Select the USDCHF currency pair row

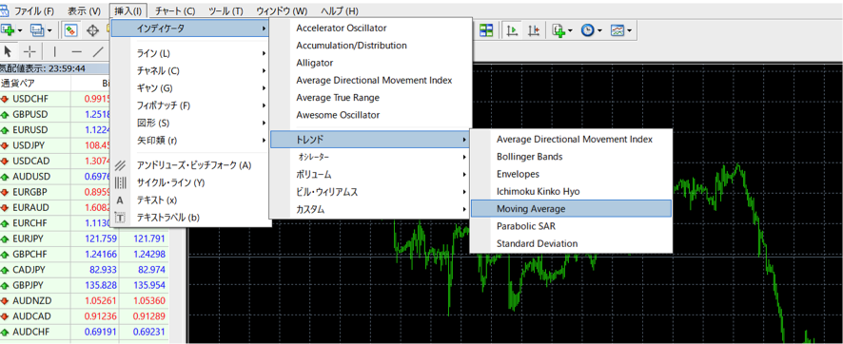click(x=55, y=99)
